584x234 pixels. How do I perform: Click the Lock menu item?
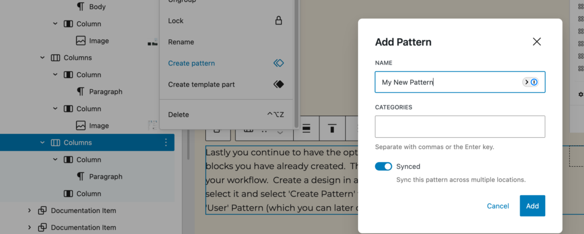[x=176, y=21]
